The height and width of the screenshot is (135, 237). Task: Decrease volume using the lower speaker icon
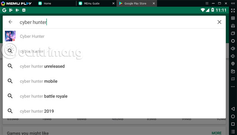point(233,56)
